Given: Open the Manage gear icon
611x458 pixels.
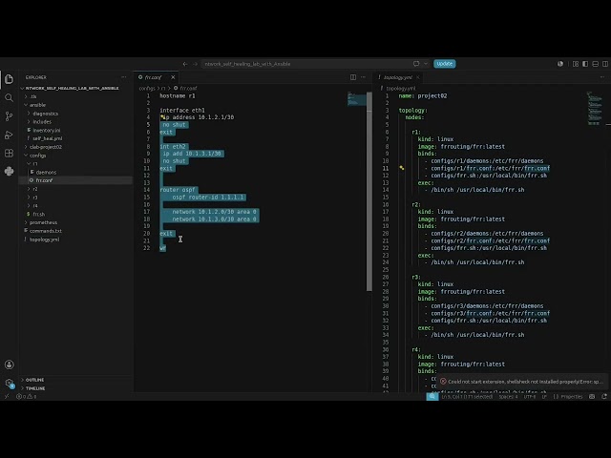Looking at the screenshot, I should click(9, 384).
